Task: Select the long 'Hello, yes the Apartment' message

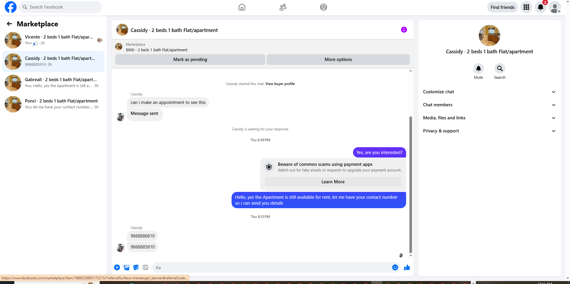Action: pos(319,200)
